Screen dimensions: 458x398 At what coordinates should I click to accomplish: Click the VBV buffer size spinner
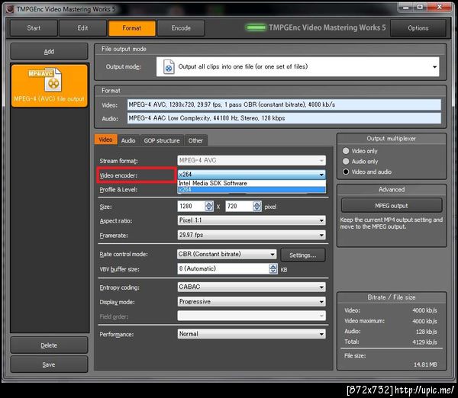[273, 268]
